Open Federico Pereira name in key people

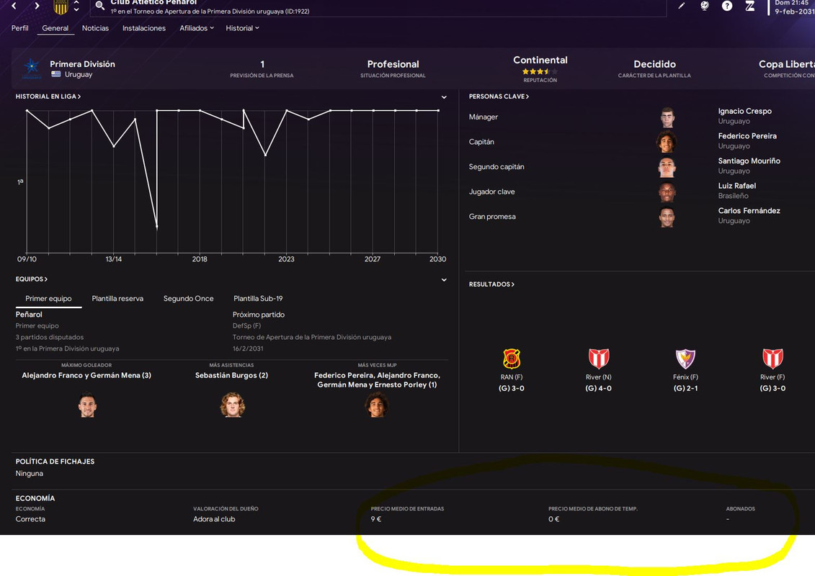point(747,136)
